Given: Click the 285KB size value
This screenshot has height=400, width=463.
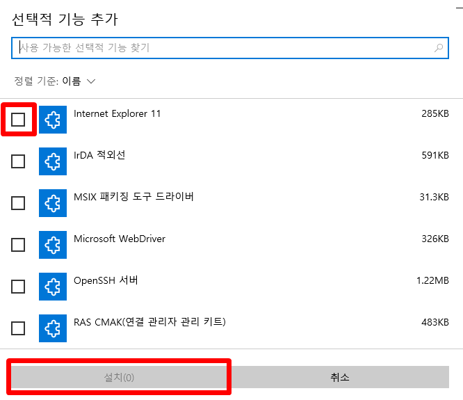Looking at the screenshot, I should click(x=435, y=113).
